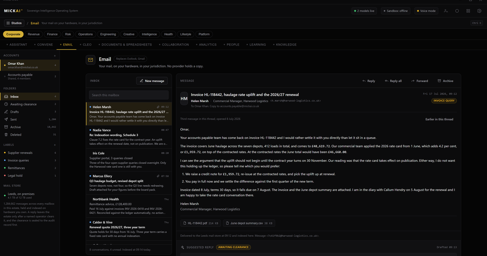
Task: Open Nadia Vance indexation email
Action: pyautogui.click(x=129, y=136)
